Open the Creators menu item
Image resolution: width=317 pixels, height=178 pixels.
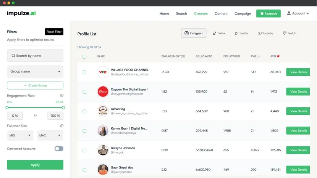click(201, 13)
